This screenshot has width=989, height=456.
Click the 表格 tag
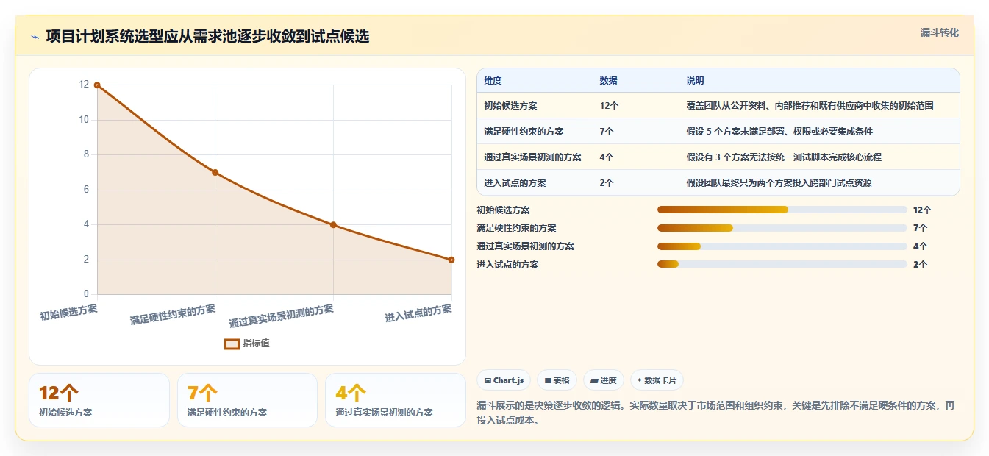(557, 380)
